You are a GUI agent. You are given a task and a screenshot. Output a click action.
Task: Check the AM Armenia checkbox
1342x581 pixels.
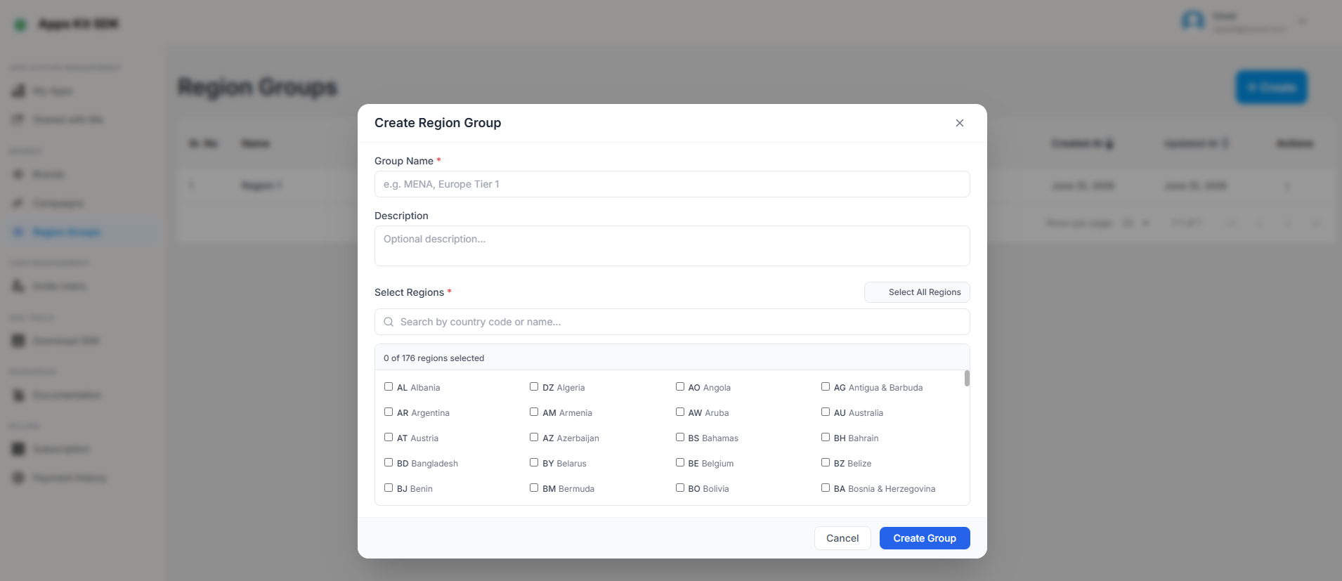(534, 412)
